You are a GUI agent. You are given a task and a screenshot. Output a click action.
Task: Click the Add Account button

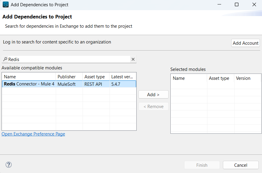[246, 43]
